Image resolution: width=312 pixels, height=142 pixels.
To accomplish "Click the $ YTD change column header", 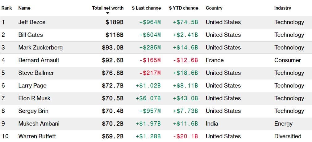I will [184, 8].
